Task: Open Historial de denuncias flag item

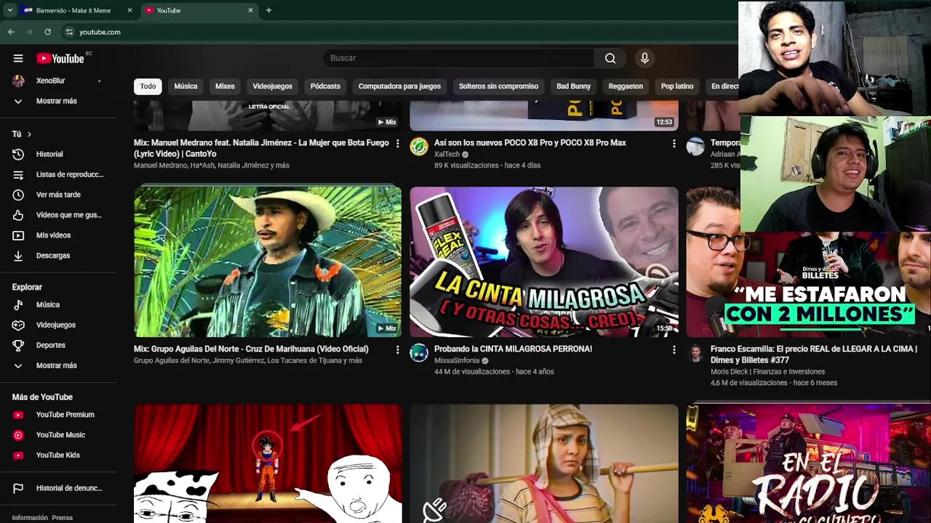Action: [x=58, y=488]
